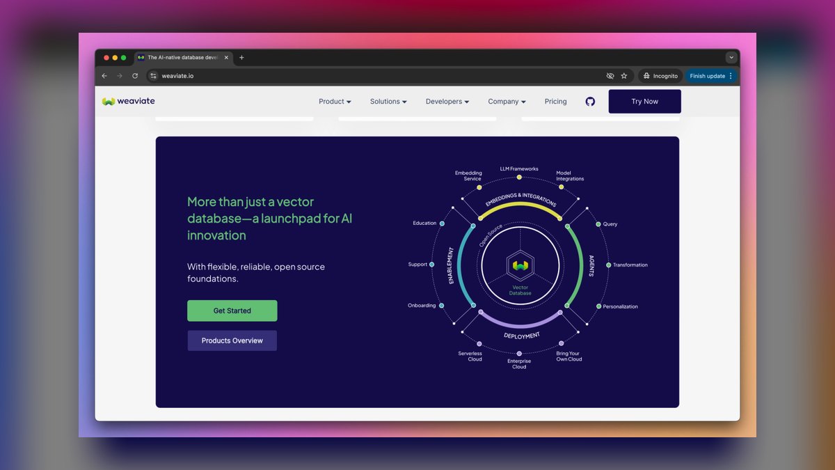This screenshot has height=470, width=835.
Task: Click the Embedding Service label
Action: click(468, 175)
